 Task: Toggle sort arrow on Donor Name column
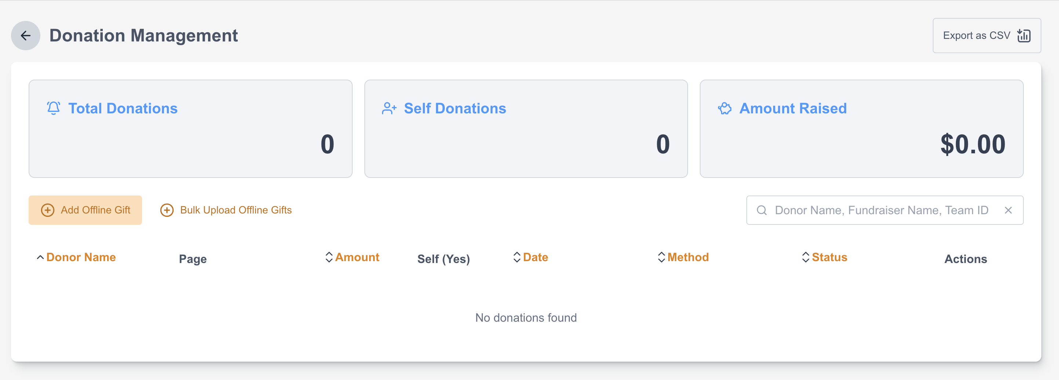click(x=40, y=257)
